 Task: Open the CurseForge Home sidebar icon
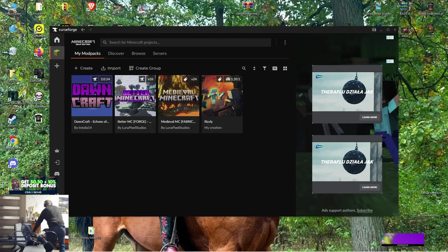click(57, 40)
